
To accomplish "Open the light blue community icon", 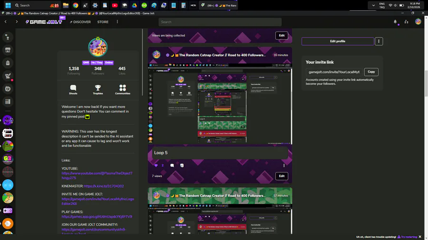I will (8, 185).
